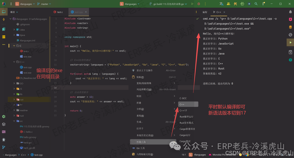Open the translate icon in top toolbar
This screenshot has height=158, width=294.
pyautogui.click(x=221, y=4)
